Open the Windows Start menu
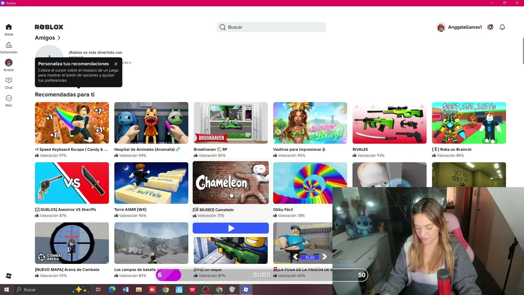 pos(7,290)
